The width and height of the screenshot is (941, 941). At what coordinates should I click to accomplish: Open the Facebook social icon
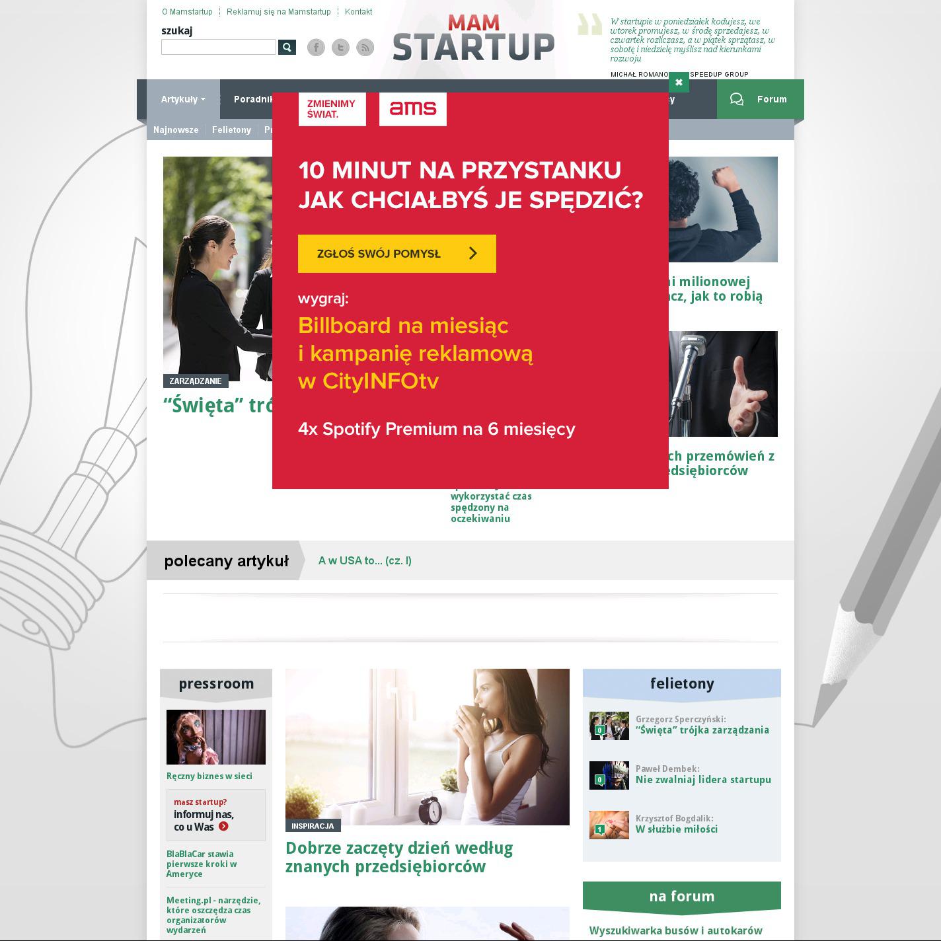(x=316, y=47)
